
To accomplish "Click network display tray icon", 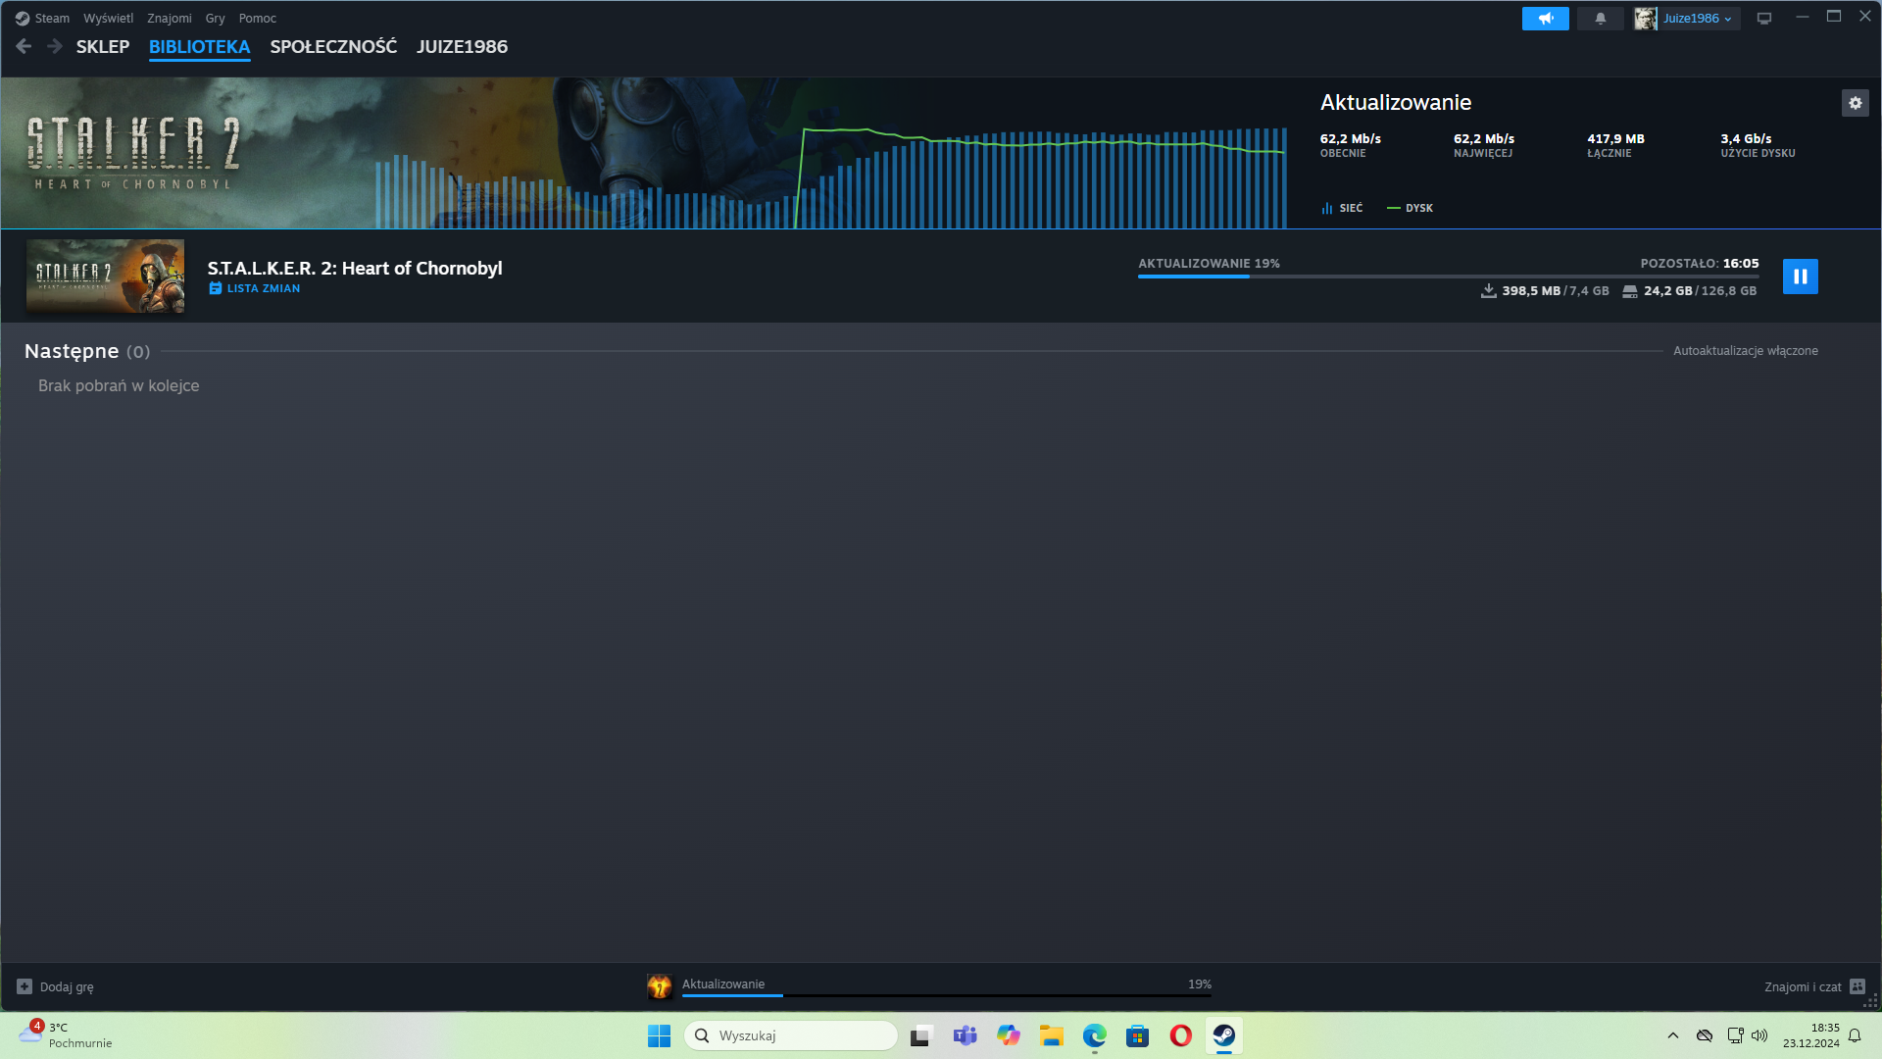I will coord(1735,1035).
